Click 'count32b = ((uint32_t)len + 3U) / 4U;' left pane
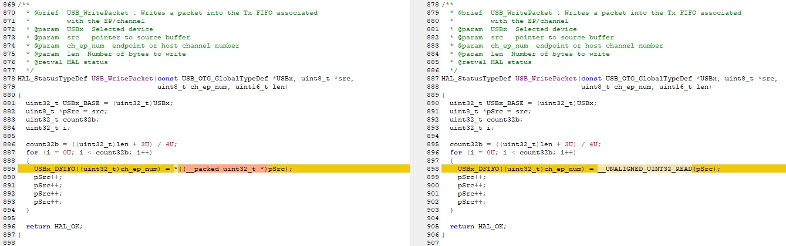786x246 pixels. click(x=102, y=144)
